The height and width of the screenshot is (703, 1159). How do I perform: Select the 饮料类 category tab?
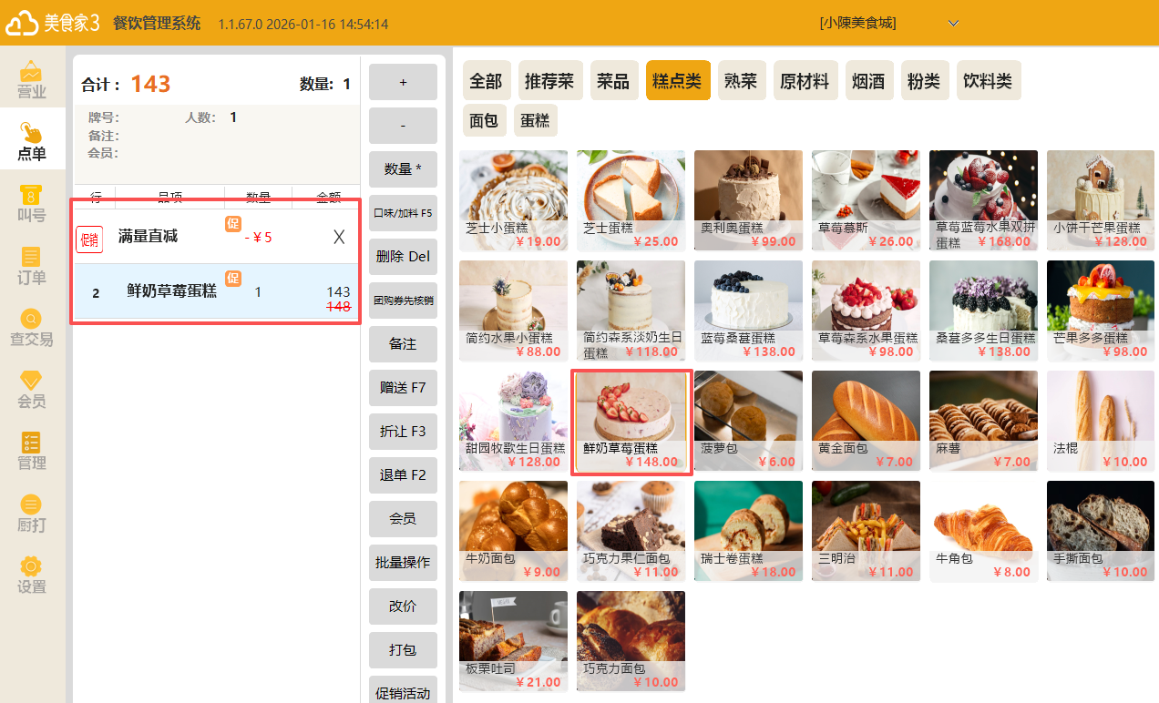[x=988, y=81]
